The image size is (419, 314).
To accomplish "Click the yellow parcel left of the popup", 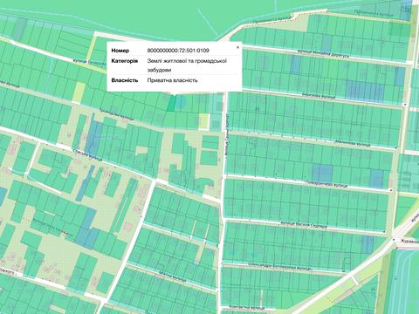I will pyautogui.click(x=79, y=92).
